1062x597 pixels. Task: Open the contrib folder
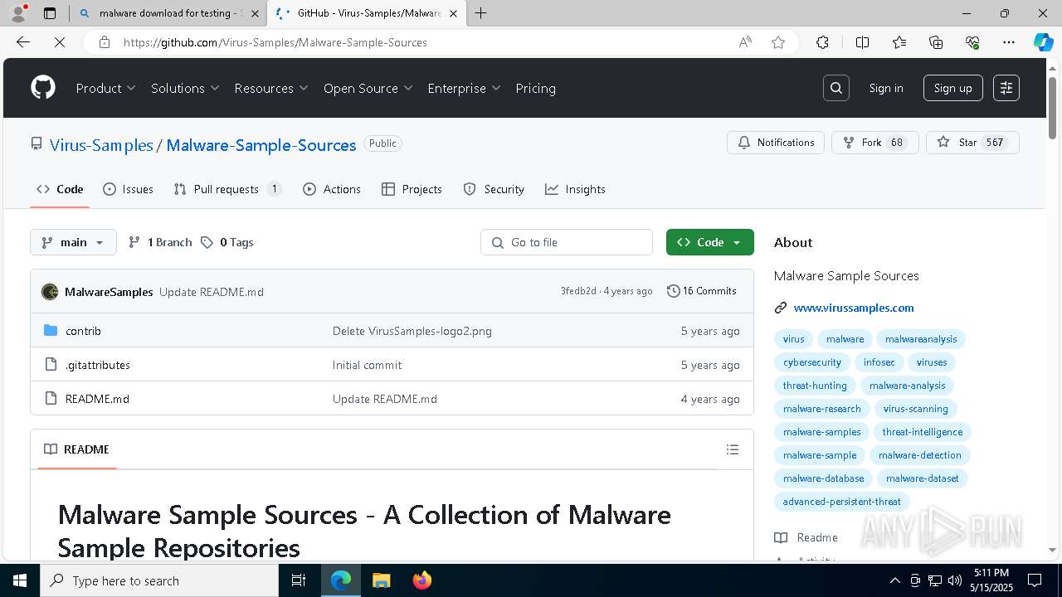pyautogui.click(x=83, y=331)
